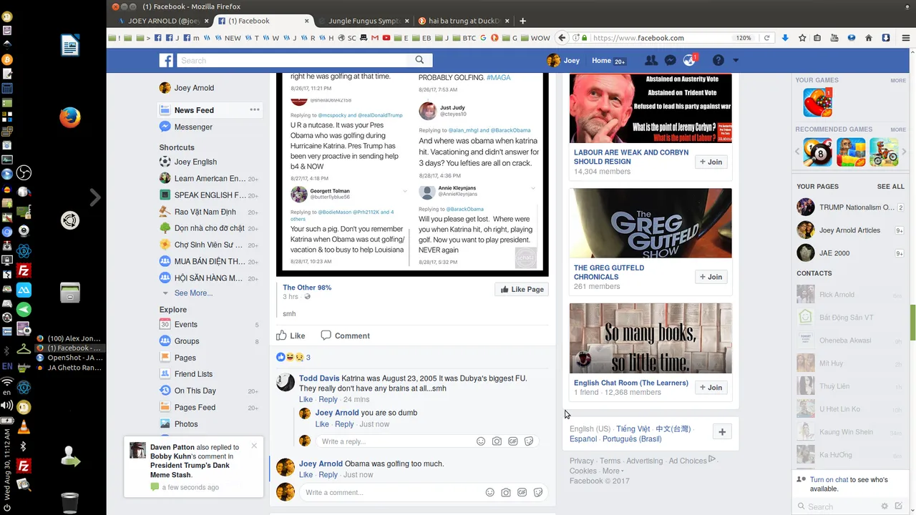
Task: Open the notifications globe icon
Action: coord(689,61)
